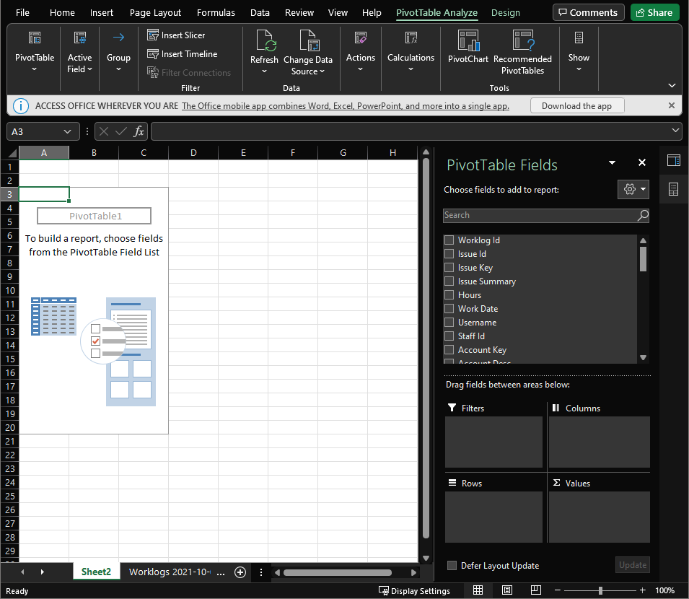Switch to the Design ribbon tab

(505, 12)
